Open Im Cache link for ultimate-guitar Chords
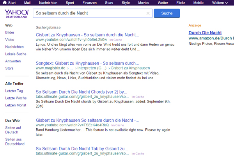 point(138,96)
